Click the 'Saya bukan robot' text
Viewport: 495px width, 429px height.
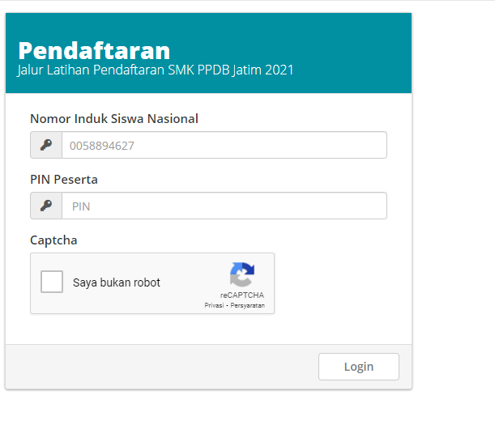[x=117, y=282]
